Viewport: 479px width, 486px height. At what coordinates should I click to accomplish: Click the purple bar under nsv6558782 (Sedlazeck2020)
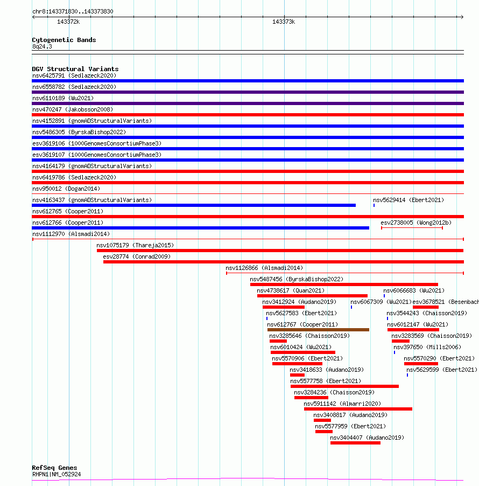click(248, 92)
